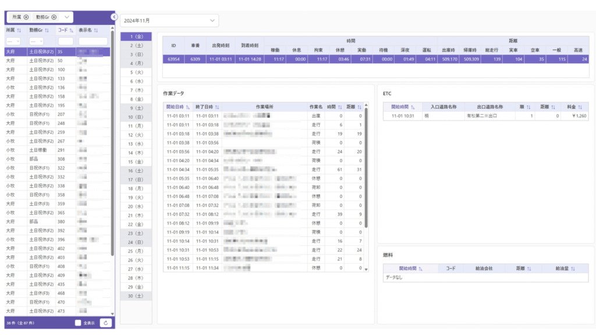Click the work data table scrollbar
Image resolution: width=596 pixels, height=335 pixels.
(366, 174)
